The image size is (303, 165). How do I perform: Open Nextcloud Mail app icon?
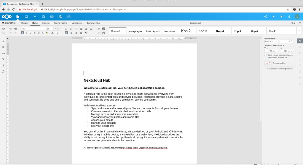coord(52,16)
